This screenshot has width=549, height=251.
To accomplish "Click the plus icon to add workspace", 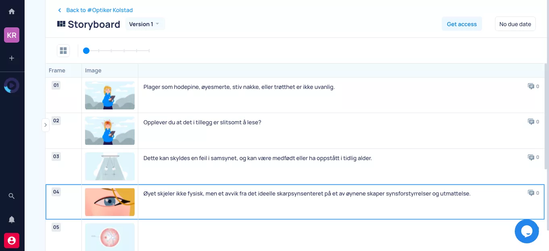I will pos(12,58).
